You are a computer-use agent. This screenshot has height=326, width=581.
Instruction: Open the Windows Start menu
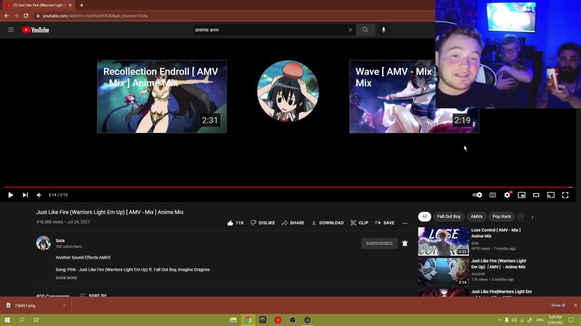[x=7, y=320]
